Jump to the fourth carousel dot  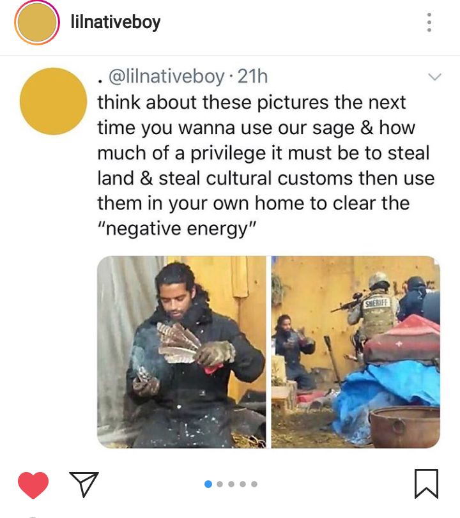243,484
